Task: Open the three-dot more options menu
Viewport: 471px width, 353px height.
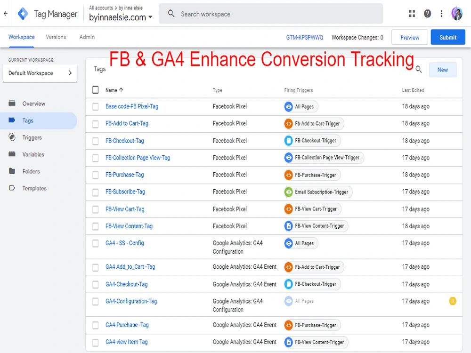Action: click(x=441, y=14)
